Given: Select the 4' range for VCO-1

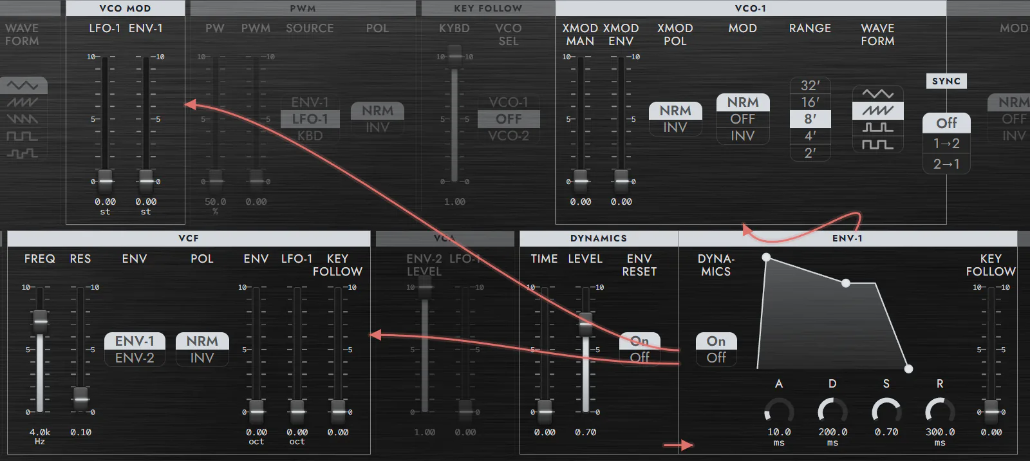Looking at the screenshot, I should (810, 136).
